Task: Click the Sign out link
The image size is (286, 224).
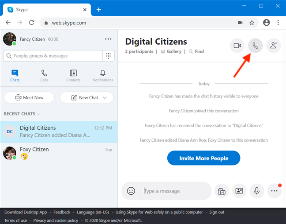Action: point(217,212)
